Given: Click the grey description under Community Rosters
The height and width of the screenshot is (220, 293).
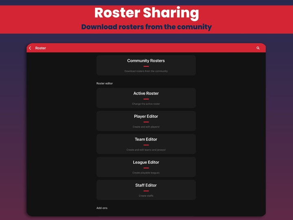Looking at the screenshot, I should point(146,71).
